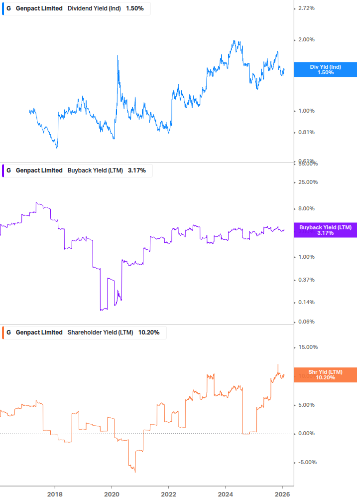The width and height of the screenshot is (357, 501).
Task: Click the 10.20% value in Shareholder Yield legend
Action: tap(149, 333)
